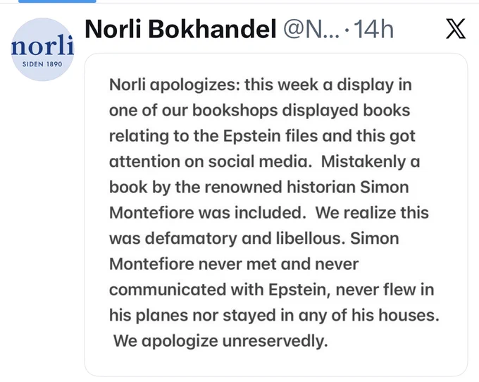Click the truncated @N... account handle

pos(311,30)
